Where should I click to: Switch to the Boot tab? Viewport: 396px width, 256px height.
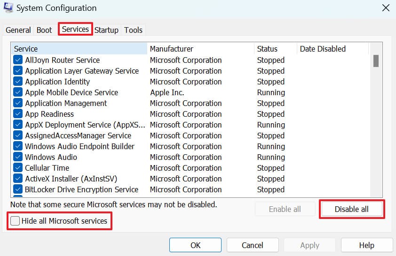44,30
